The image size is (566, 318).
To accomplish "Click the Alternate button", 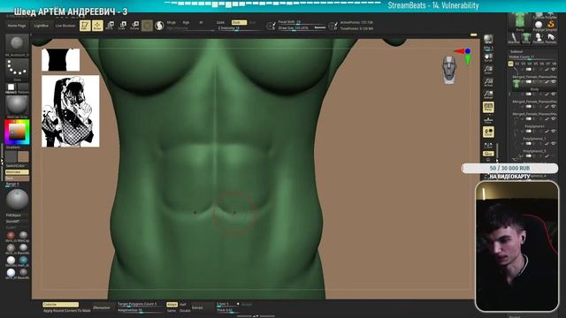I will tap(17, 172).
